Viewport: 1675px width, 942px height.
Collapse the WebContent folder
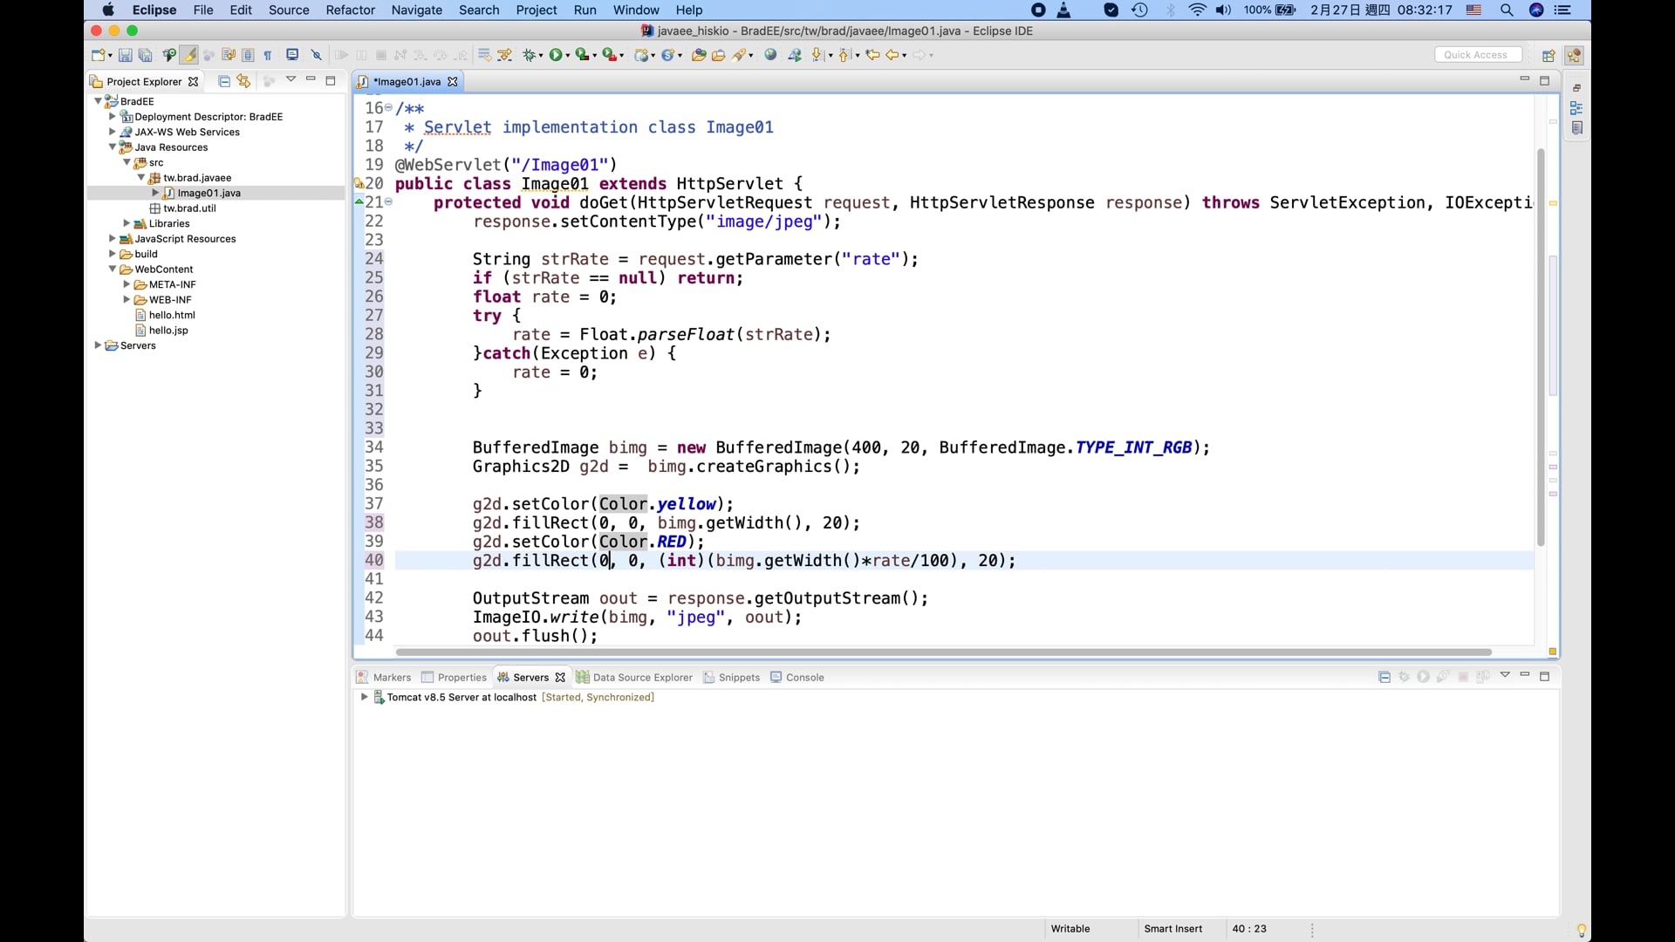tap(113, 269)
